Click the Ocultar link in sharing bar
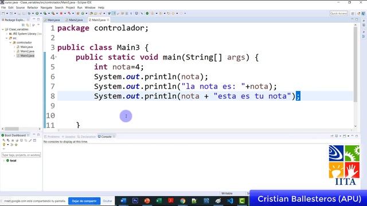The height and width of the screenshot is (206, 367). 107,201
